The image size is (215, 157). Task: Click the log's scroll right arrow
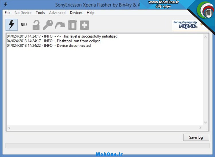(201, 127)
